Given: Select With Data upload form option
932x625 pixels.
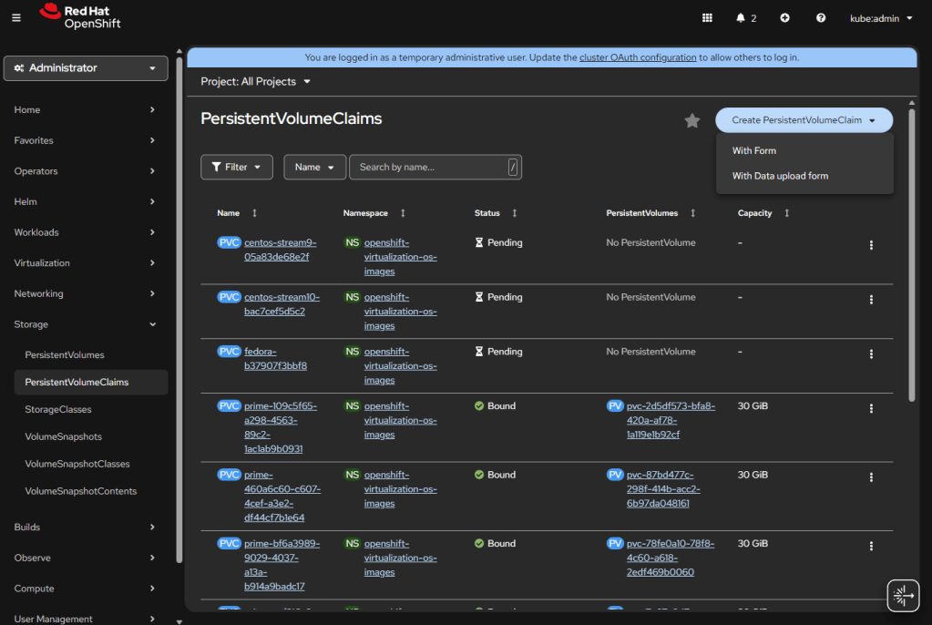Looking at the screenshot, I should click(x=780, y=176).
